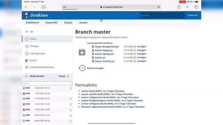Download Geyser-Spigot.jar artifact
The width and height of the screenshot is (223, 125).
pos(104,50)
